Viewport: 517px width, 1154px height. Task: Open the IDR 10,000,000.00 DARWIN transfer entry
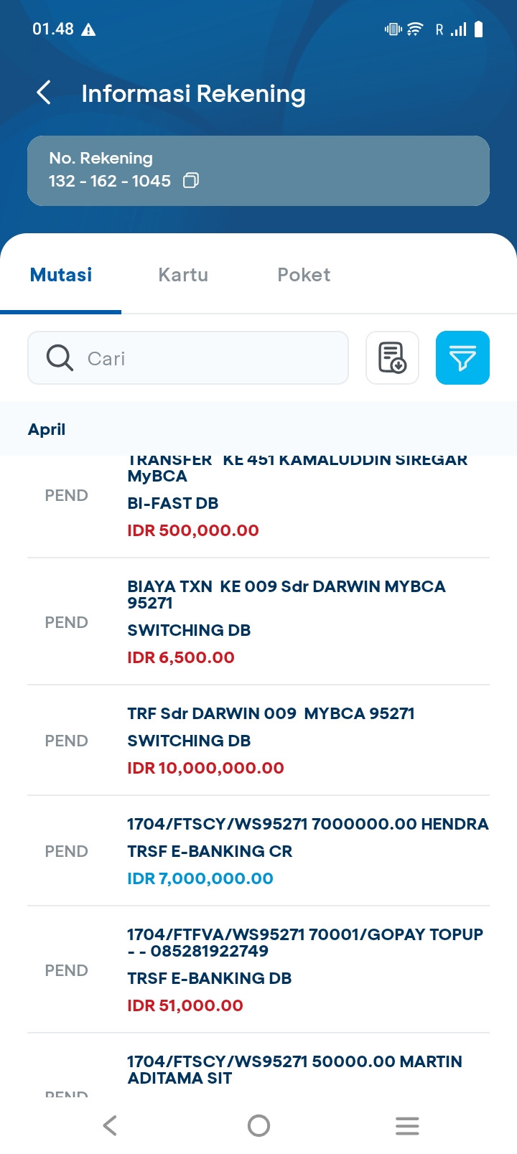point(258,740)
